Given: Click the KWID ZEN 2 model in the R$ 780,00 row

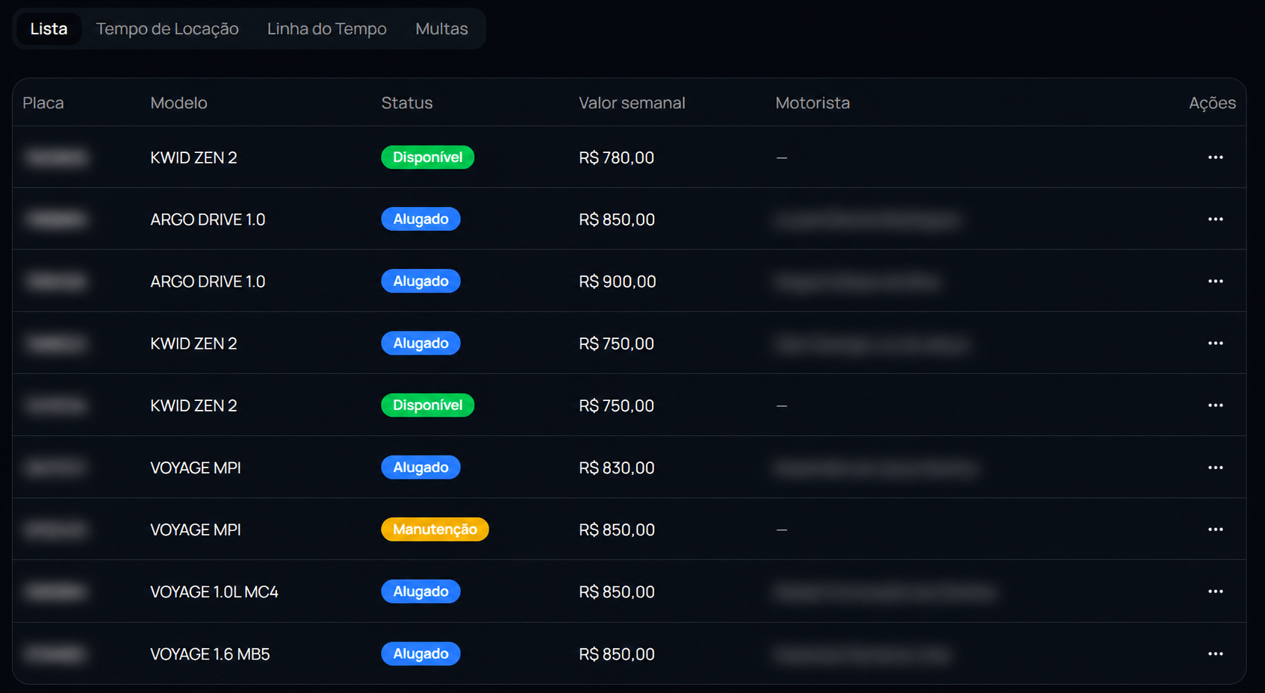Looking at the screenshot, I should coord(193,158).
